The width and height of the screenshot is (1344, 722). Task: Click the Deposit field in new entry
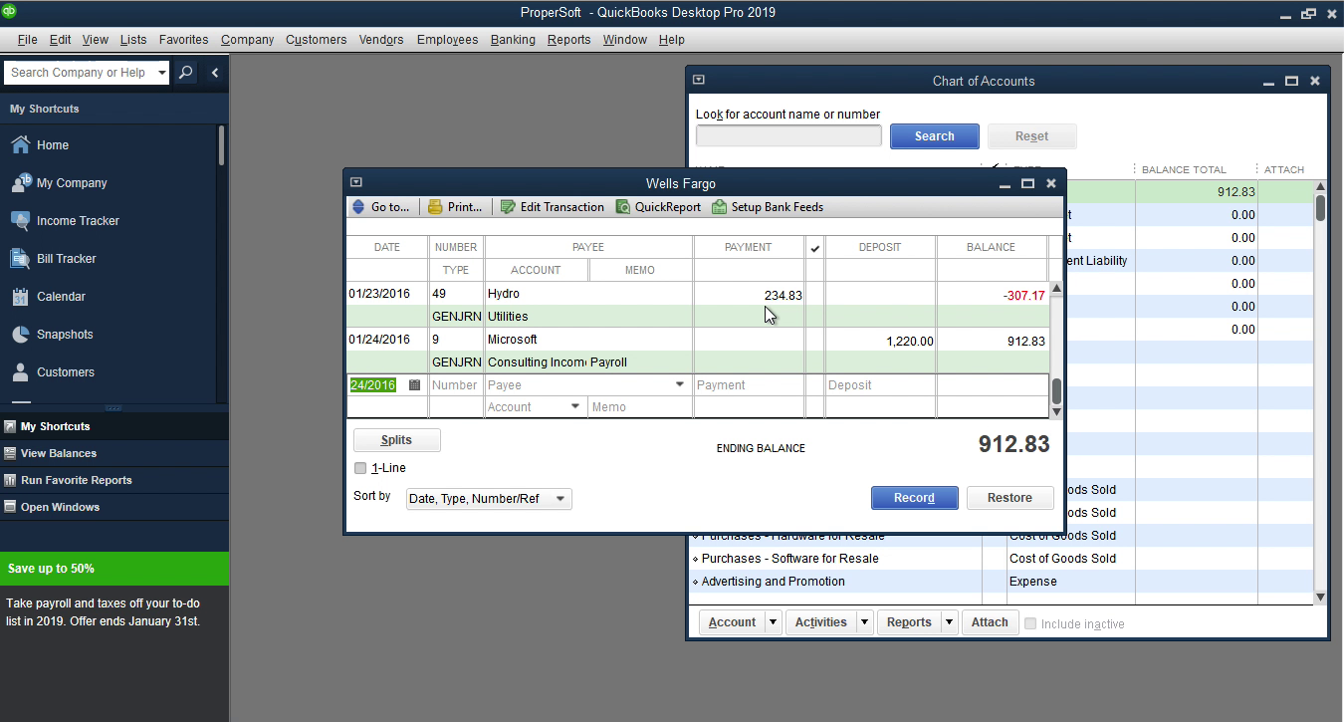coord(880,385)
